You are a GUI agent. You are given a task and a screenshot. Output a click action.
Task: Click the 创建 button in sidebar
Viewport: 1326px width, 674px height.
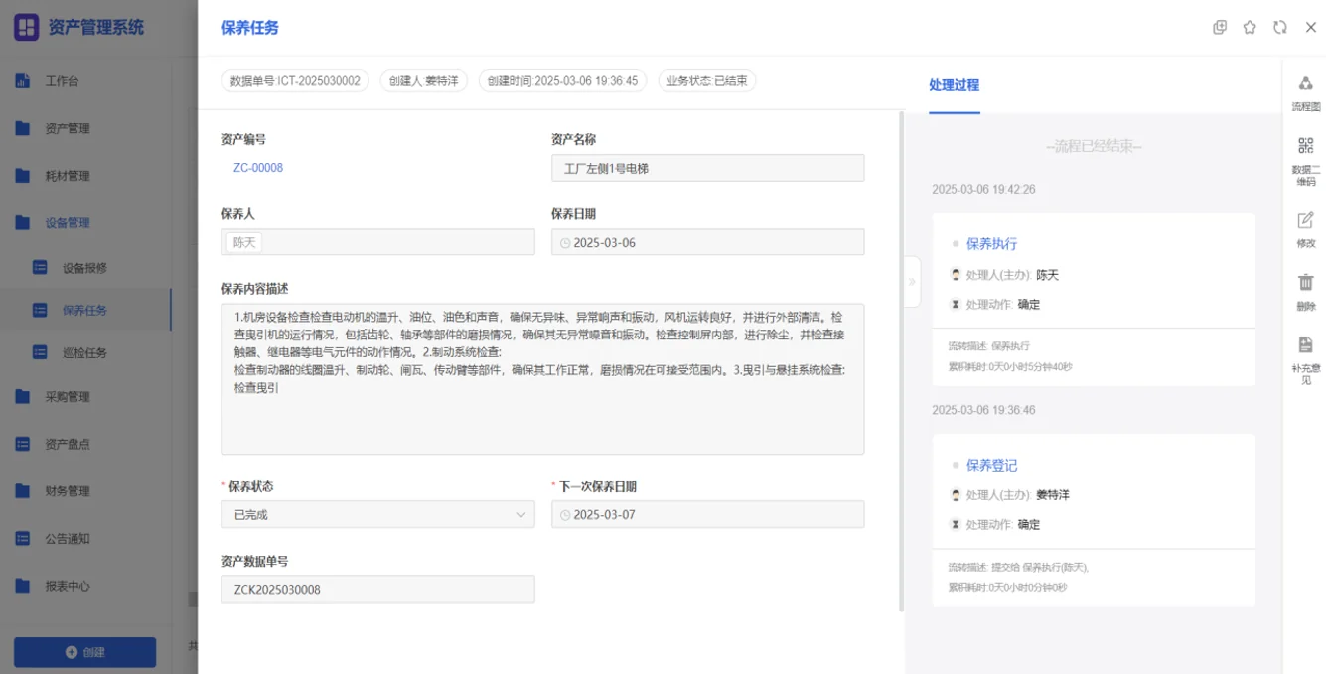pos(84,652)
